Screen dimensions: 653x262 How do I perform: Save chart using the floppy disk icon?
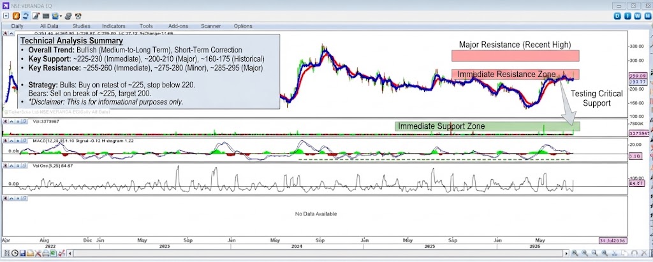pos(23,253)
